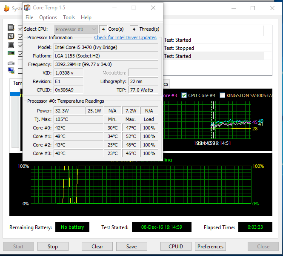
Task: Uncheck the CPU Core #4 graph checkbox
Action: pos(184,95)
